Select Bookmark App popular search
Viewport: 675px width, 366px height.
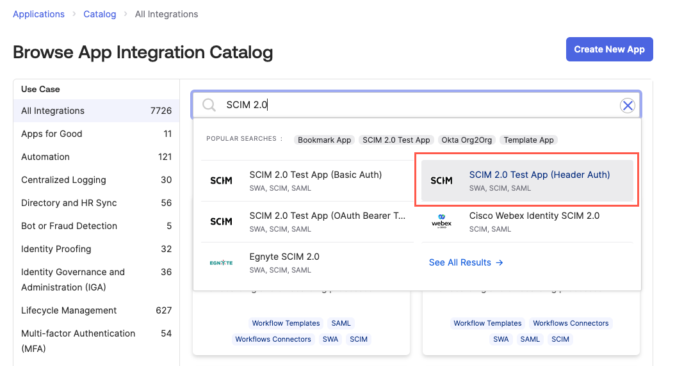(x=325, y=140)
